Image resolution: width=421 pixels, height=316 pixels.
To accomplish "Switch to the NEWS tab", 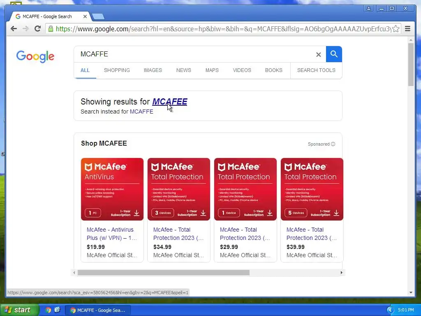I will [184, 70].
